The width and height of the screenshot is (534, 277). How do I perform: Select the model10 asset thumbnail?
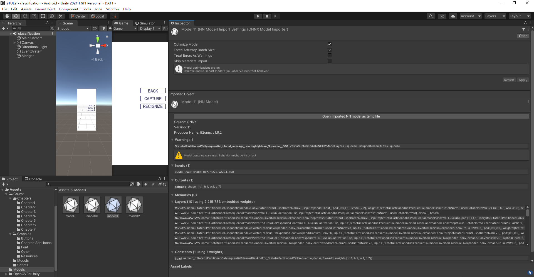[92, 205]
